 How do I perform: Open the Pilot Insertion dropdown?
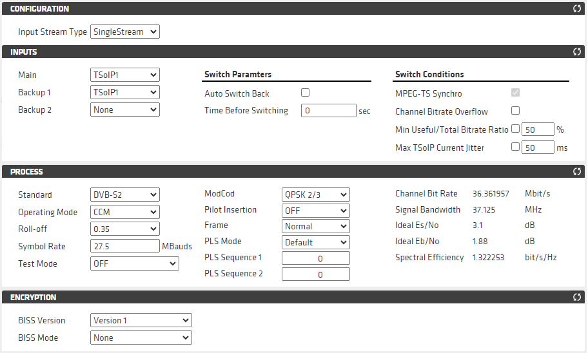point(316,210)
